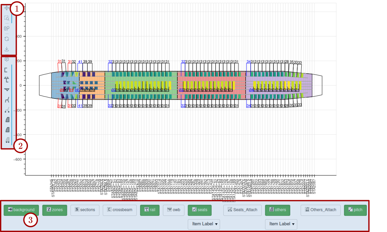Open the left Item Label dropdown
This screenshot has height=232, width=387.
point(204,224)
